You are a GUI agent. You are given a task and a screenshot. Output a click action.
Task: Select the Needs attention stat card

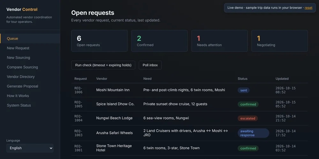(219, 41)
